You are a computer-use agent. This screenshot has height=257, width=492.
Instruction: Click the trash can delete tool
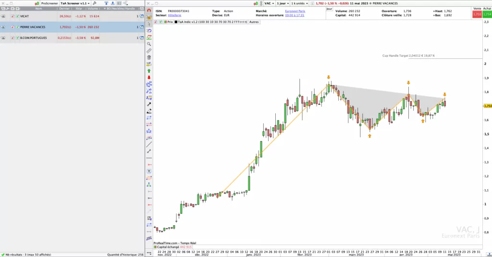pyautogui.click(x=149, y=57)
